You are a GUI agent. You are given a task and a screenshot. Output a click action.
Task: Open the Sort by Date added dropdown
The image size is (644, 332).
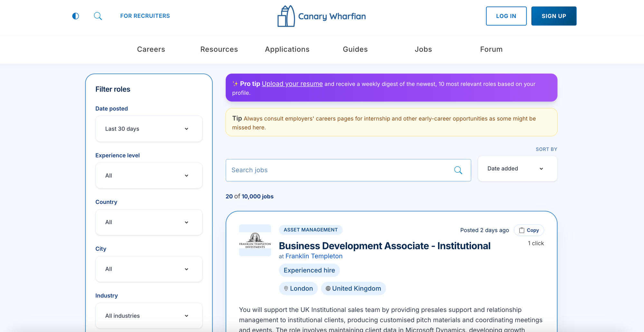pos(517,169)
